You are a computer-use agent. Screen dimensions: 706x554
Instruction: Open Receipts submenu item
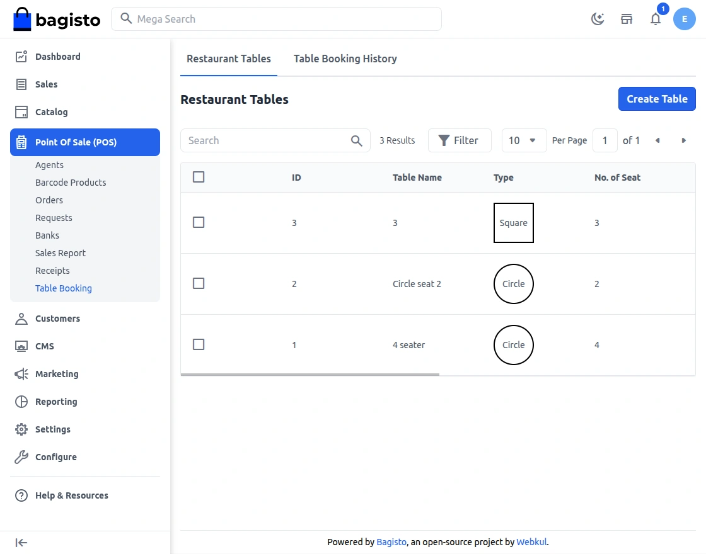[53, 271]
